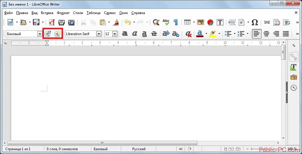
Task: Insert a table with the grid icon
Action: pyautogui.click(x=187, y=22)
